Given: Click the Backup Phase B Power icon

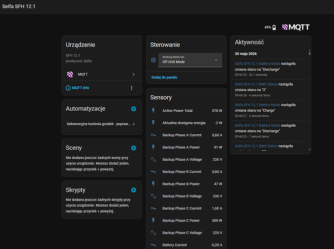Looking at the screenshot, I should point(153,184).
